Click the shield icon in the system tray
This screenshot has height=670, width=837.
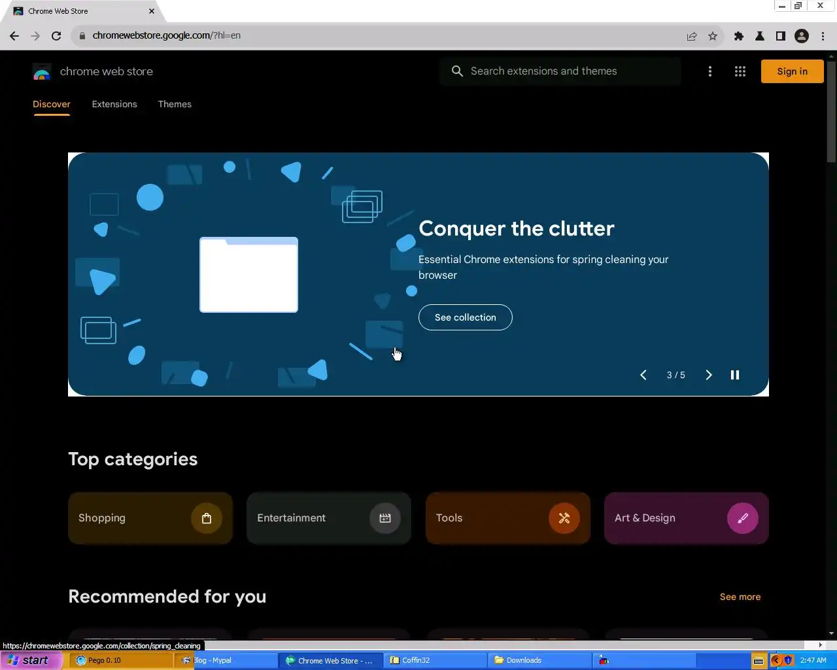click(x=788, y=660)
